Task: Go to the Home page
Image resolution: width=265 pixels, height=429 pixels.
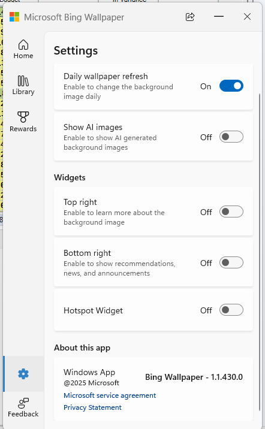Action: [x=23, y=49]
